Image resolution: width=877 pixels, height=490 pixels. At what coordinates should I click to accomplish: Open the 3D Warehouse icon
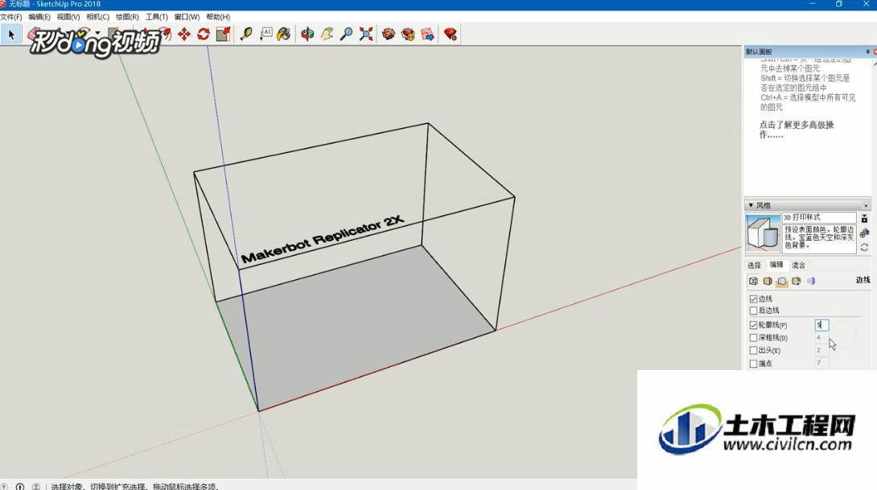[x=389, y=35]
